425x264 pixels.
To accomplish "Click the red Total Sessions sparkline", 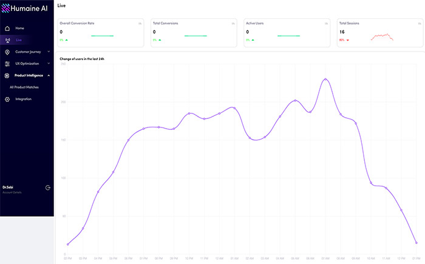I will (x=382, y=37).
